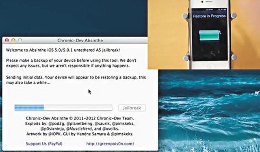The height and width of the screenshot is (152, 260).
Task: Click the '@p0sixninja, @MuscleNerd' credits line
Action: [80, 129]
